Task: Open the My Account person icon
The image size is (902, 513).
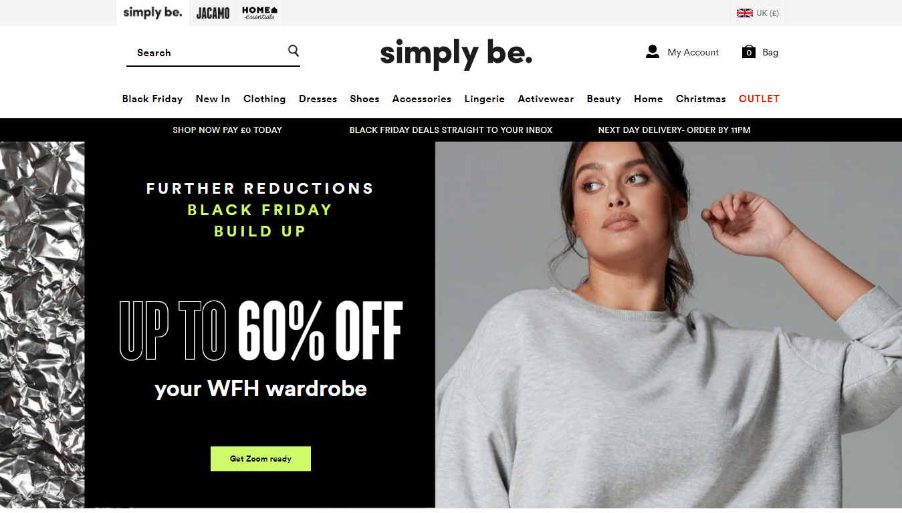Action: click(x=653, y=52)
